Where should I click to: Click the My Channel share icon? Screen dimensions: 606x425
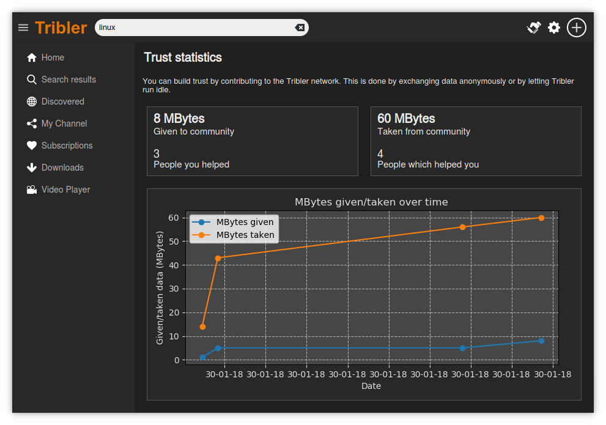point(32,124)
